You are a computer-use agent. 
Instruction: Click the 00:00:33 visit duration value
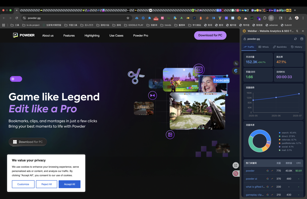pos(284,77)
